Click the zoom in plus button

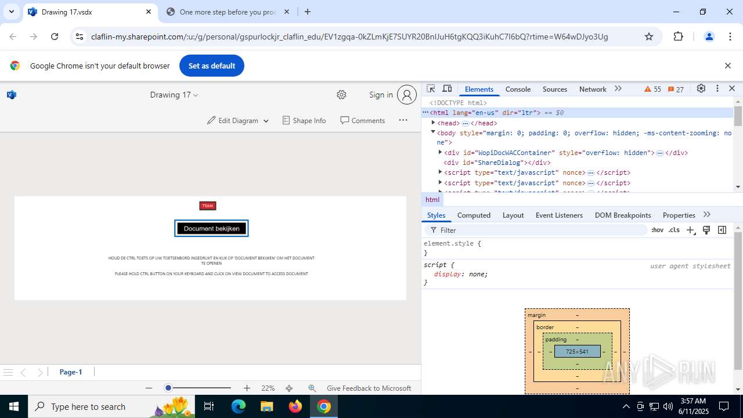pos(247,388)
